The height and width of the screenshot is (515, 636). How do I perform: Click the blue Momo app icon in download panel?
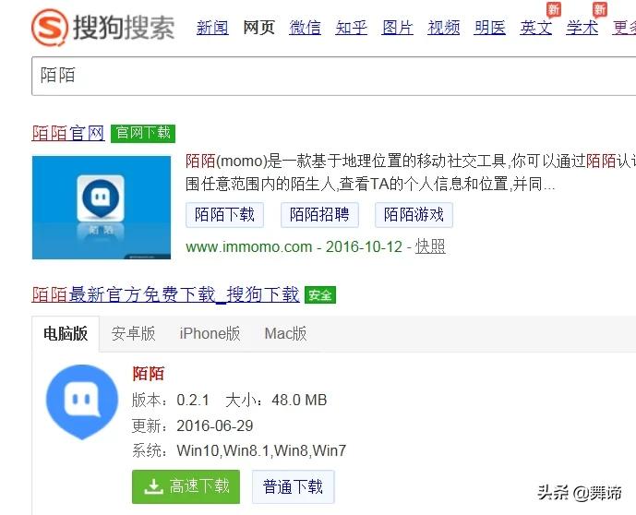[x=82, y=401]
